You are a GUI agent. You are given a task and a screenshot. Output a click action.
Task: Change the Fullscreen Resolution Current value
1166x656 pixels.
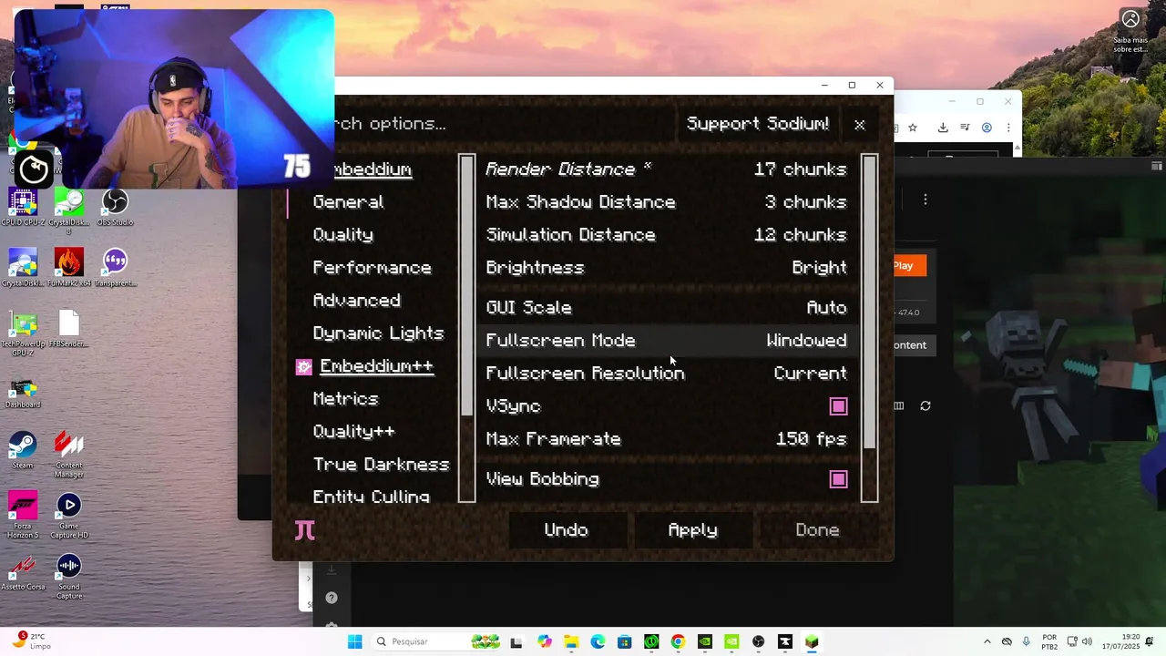810,374
